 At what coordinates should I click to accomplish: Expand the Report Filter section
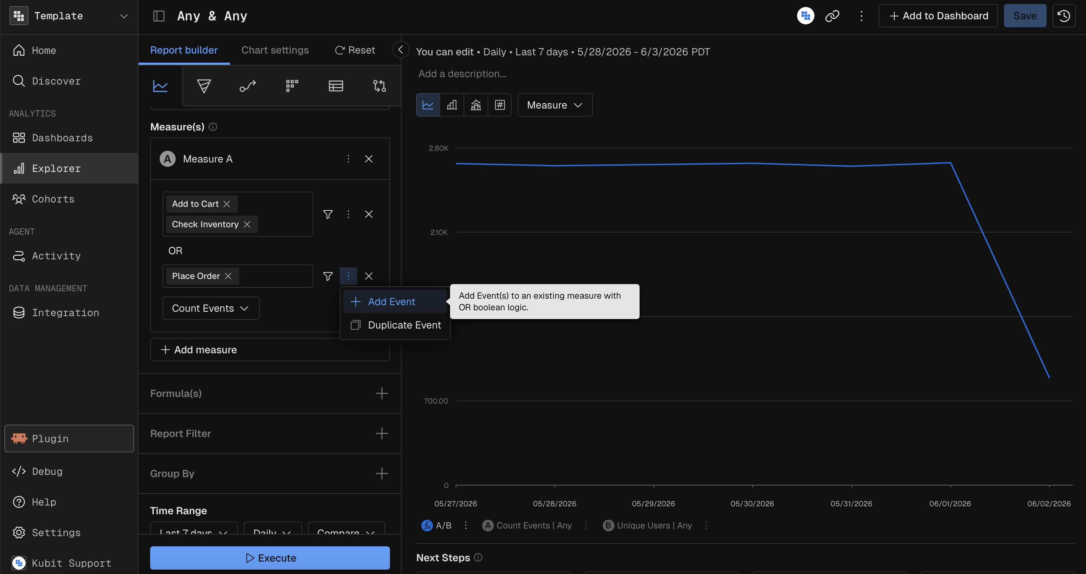pyautogui.click(x=382, y=433)
